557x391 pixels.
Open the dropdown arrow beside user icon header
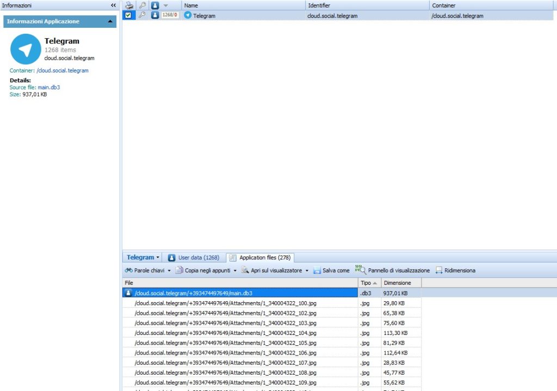[x=166, y=5]
